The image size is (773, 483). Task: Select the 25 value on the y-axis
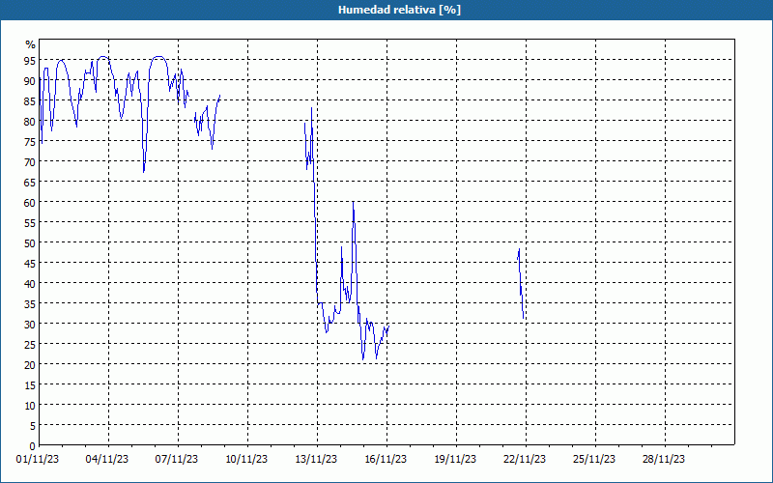tap(30, 345)
